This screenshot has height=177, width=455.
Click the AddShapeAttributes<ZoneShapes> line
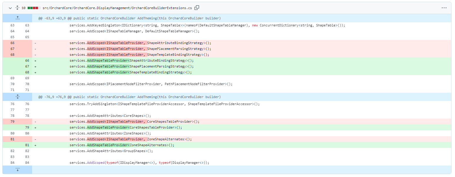pyautogui.click(x=110, y=133)
